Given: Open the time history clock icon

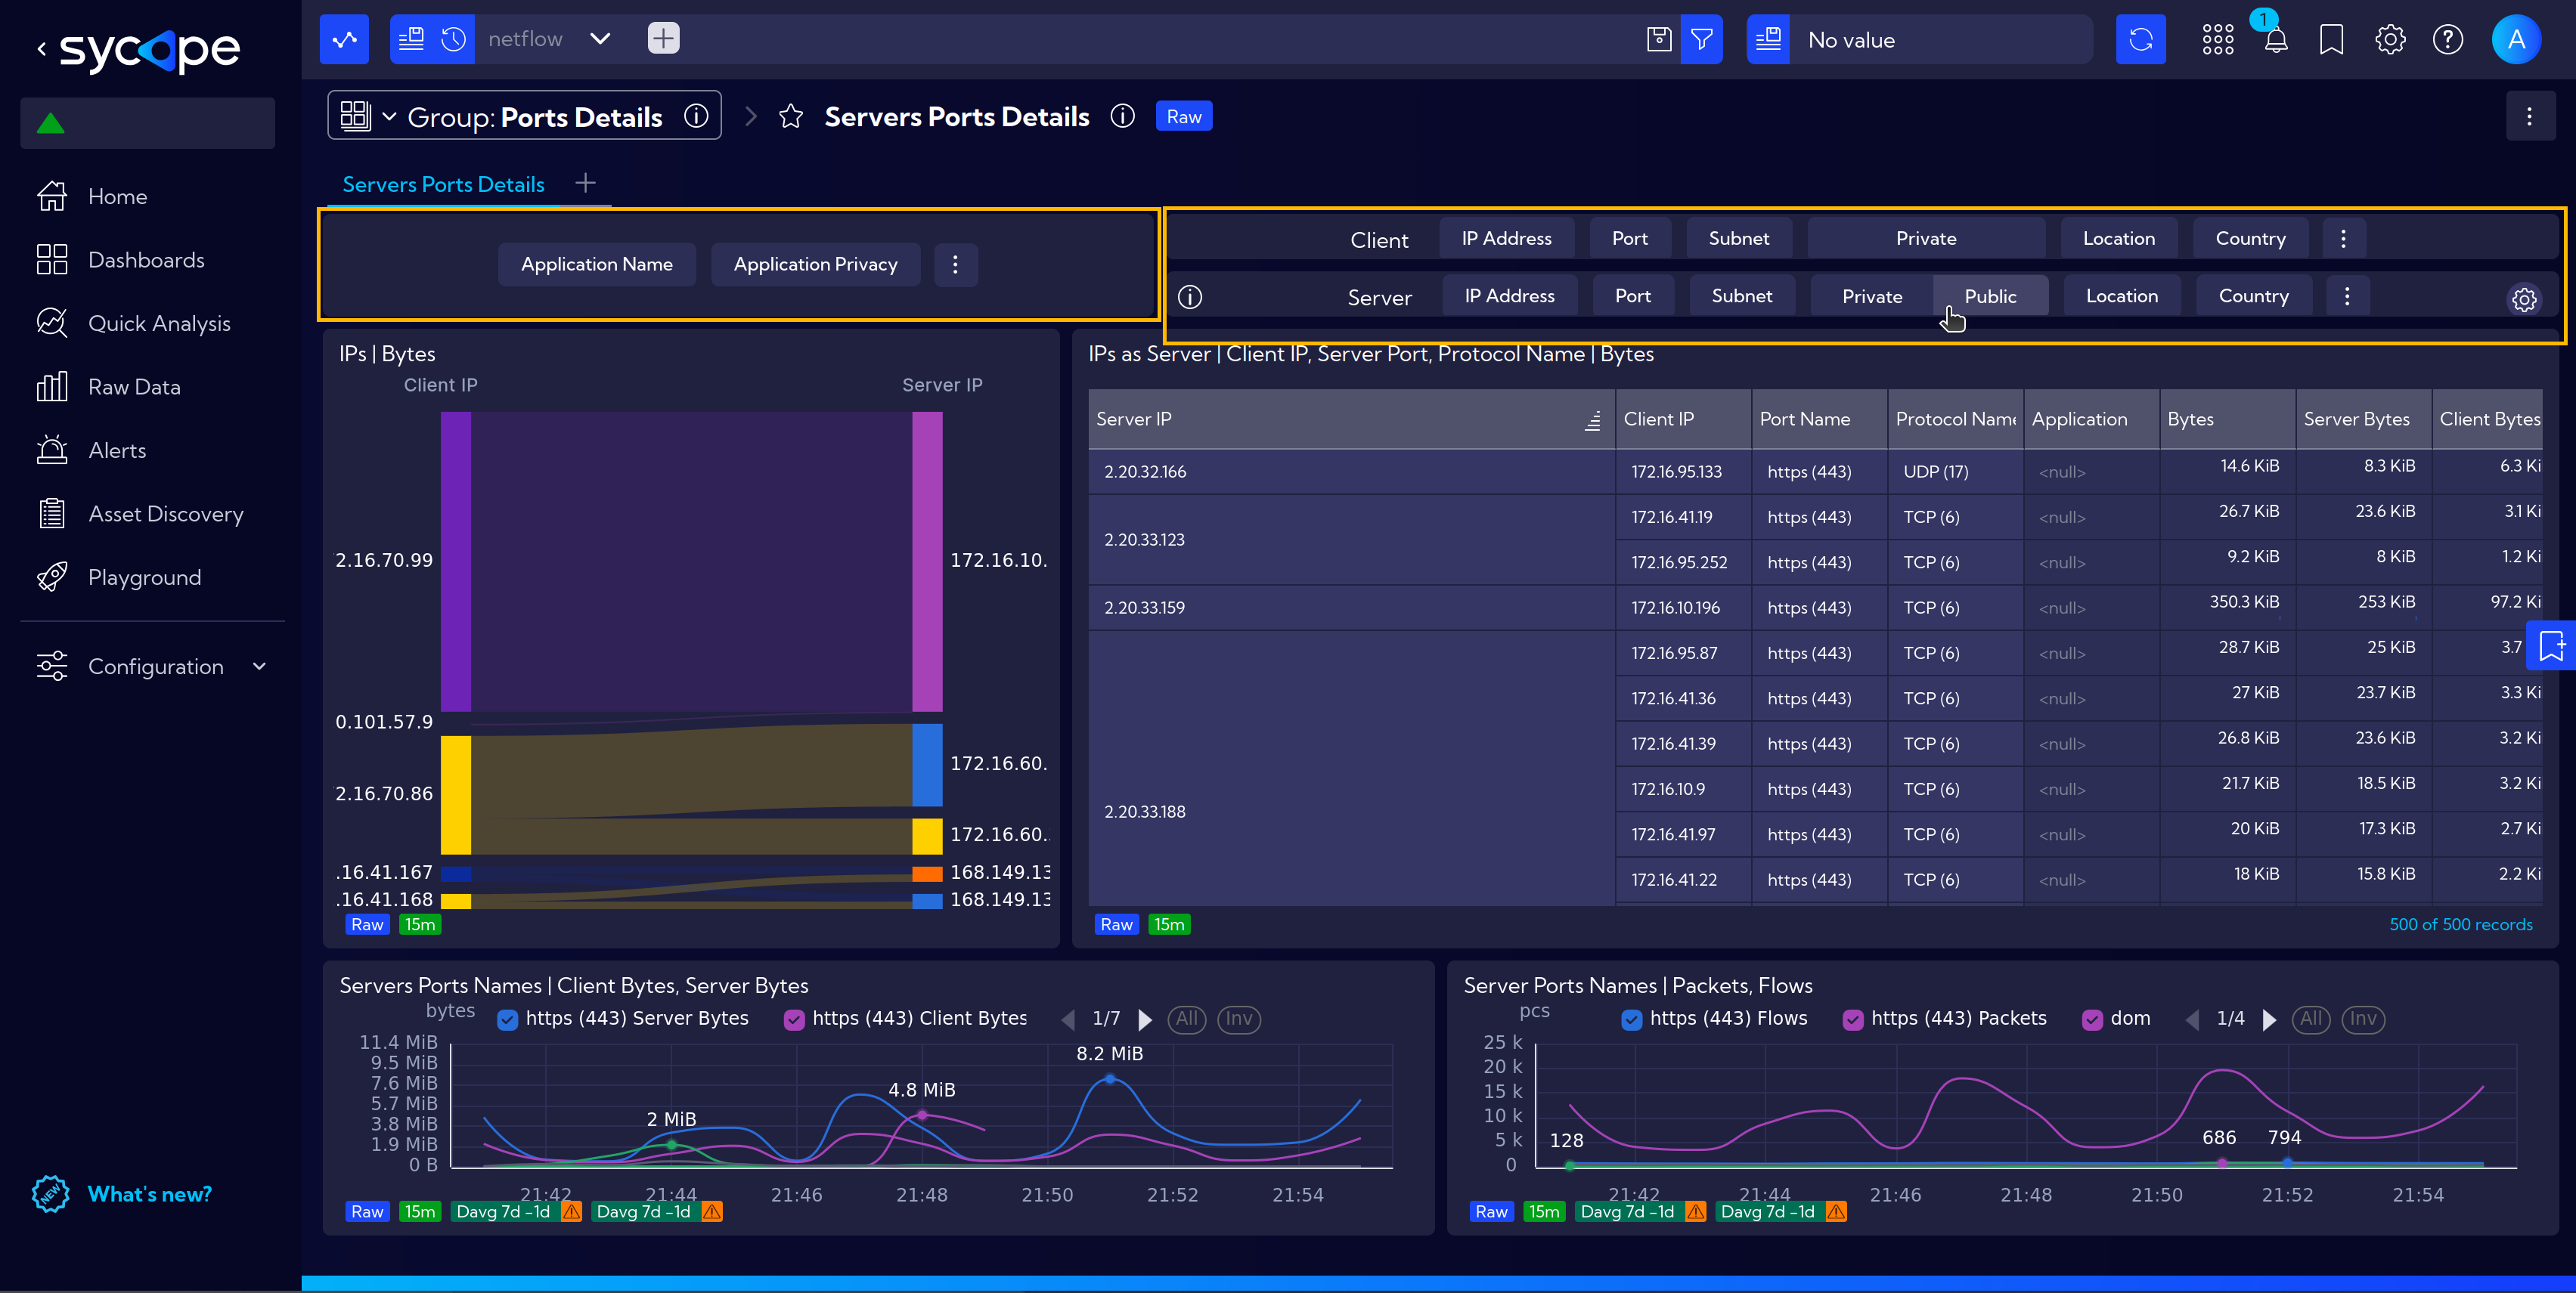Looking at the screenshot, I should (454, 39).
